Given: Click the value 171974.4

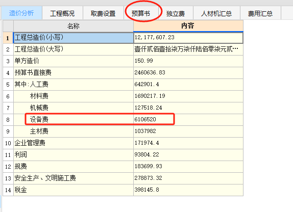Looking at the screenshot, I should (188, 143).
